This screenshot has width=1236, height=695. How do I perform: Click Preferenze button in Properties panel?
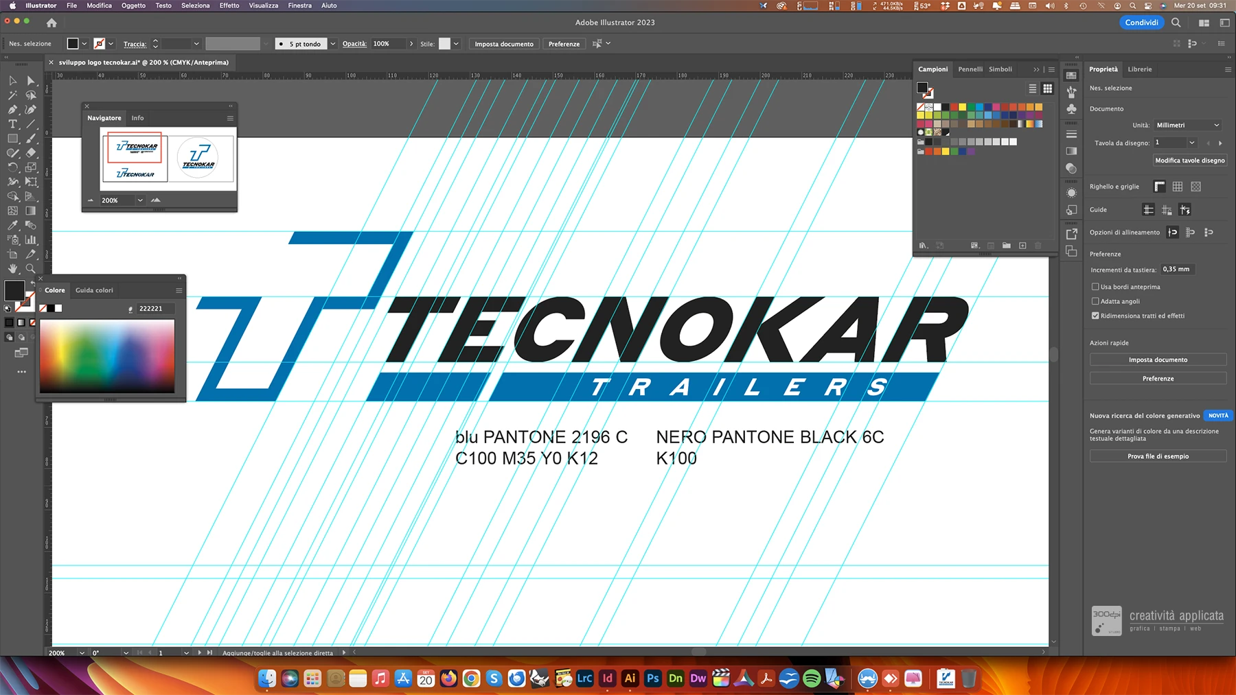[x=1158, y=379]
